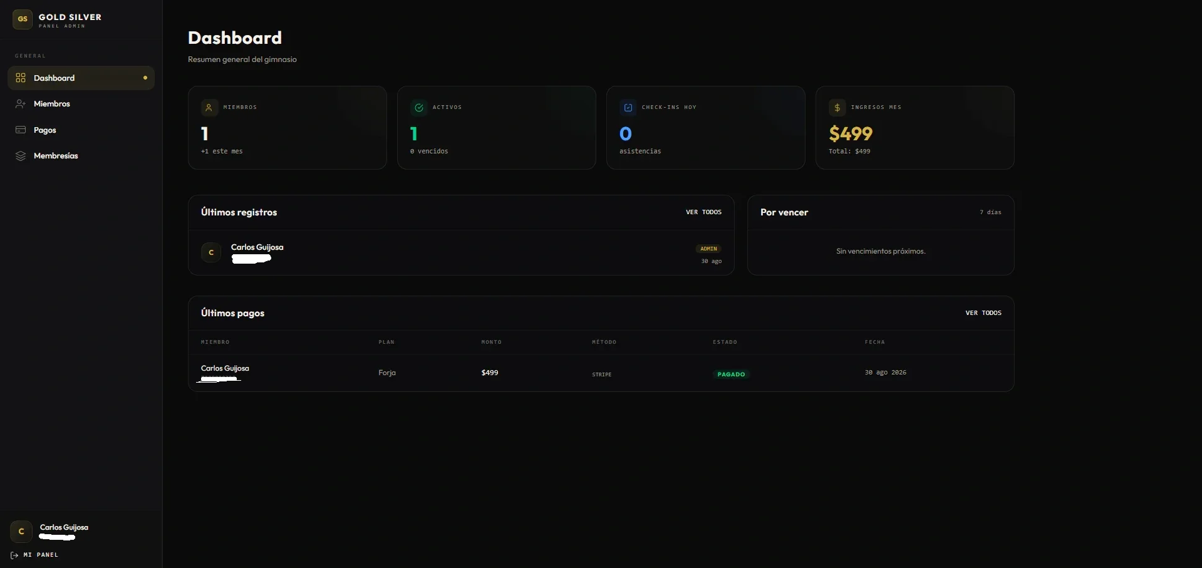Click the GS logo icon

pos(23,19)
